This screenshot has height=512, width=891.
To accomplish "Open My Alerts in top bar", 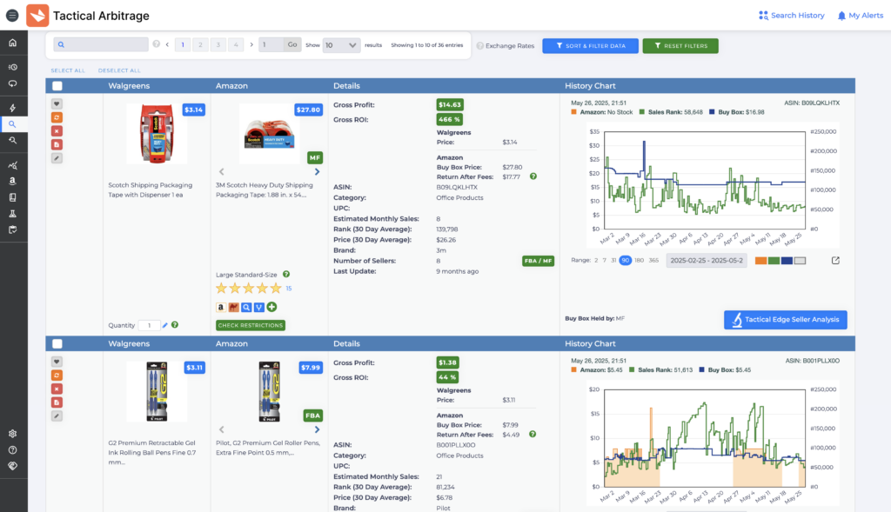I will coord(860,16).
